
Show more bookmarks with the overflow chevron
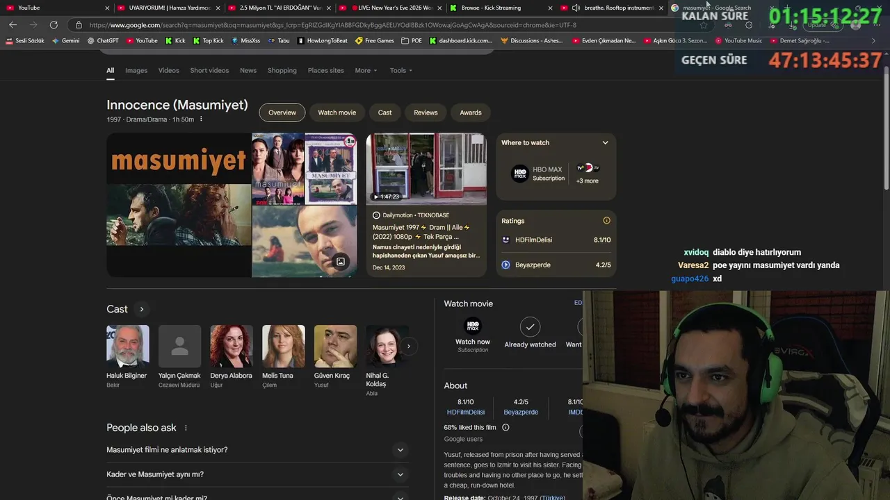pos(873,41)
